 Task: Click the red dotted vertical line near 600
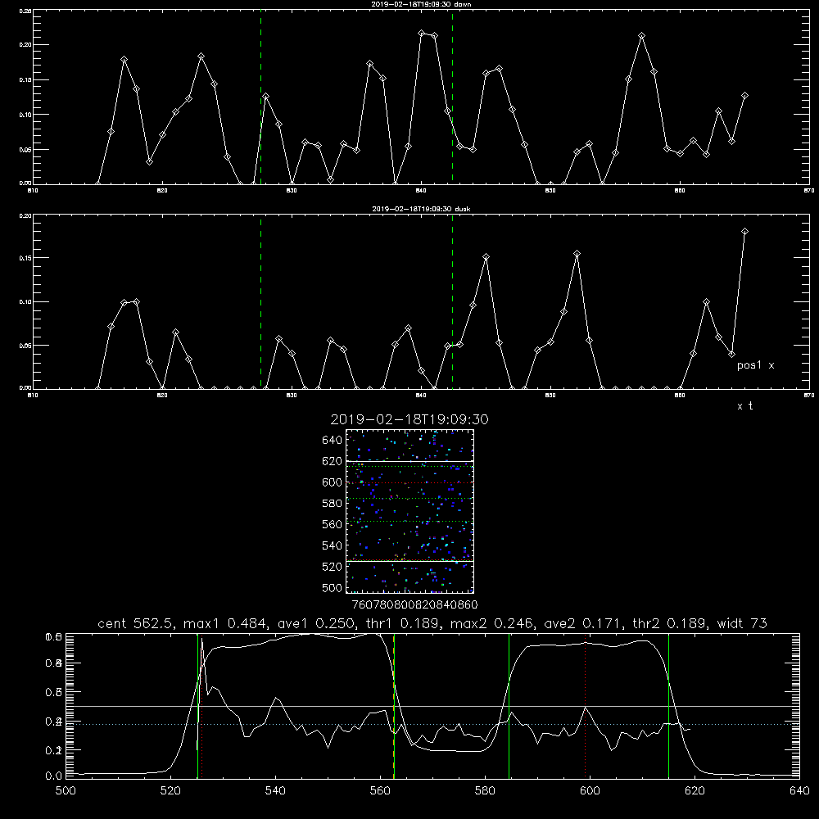pyautogui.click(x=585, y=706)
